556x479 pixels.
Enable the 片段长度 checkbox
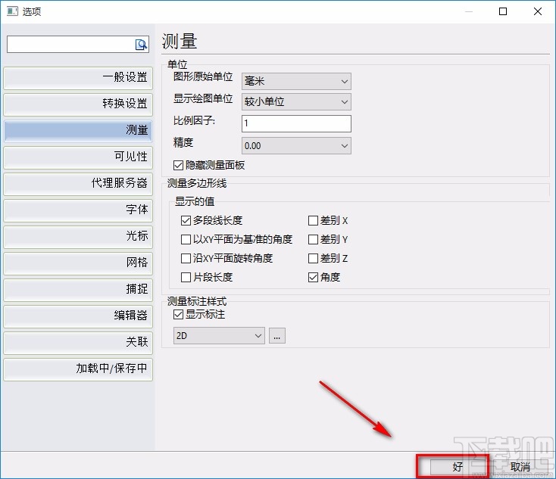coord(186,277)
